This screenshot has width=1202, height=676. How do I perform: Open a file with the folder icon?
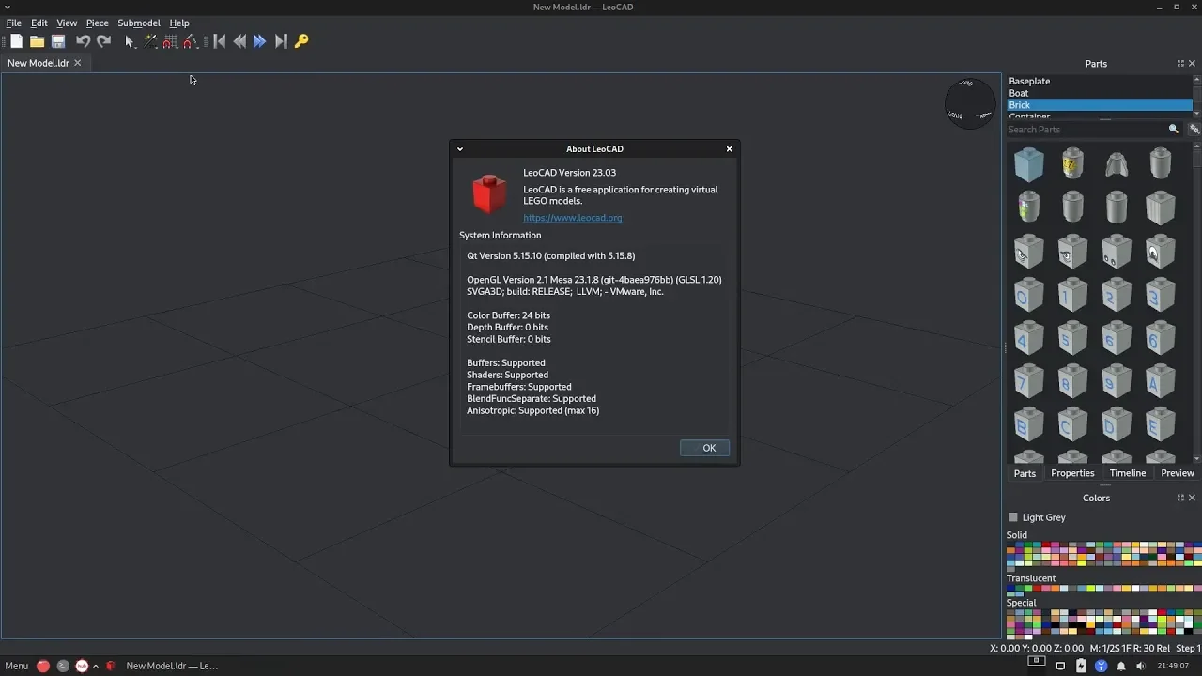point(37,41)
